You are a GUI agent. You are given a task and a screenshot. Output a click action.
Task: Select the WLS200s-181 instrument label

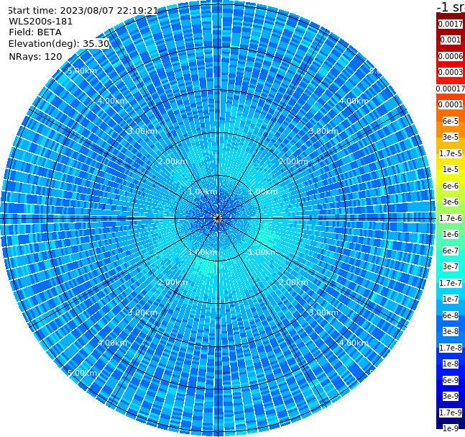point(41,22)
